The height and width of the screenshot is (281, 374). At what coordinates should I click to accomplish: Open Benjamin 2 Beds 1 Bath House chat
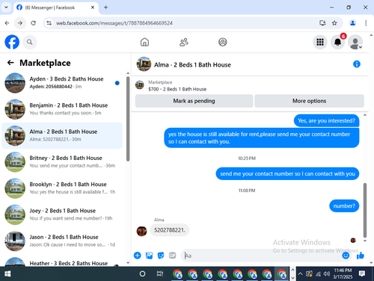pos(62,109)
